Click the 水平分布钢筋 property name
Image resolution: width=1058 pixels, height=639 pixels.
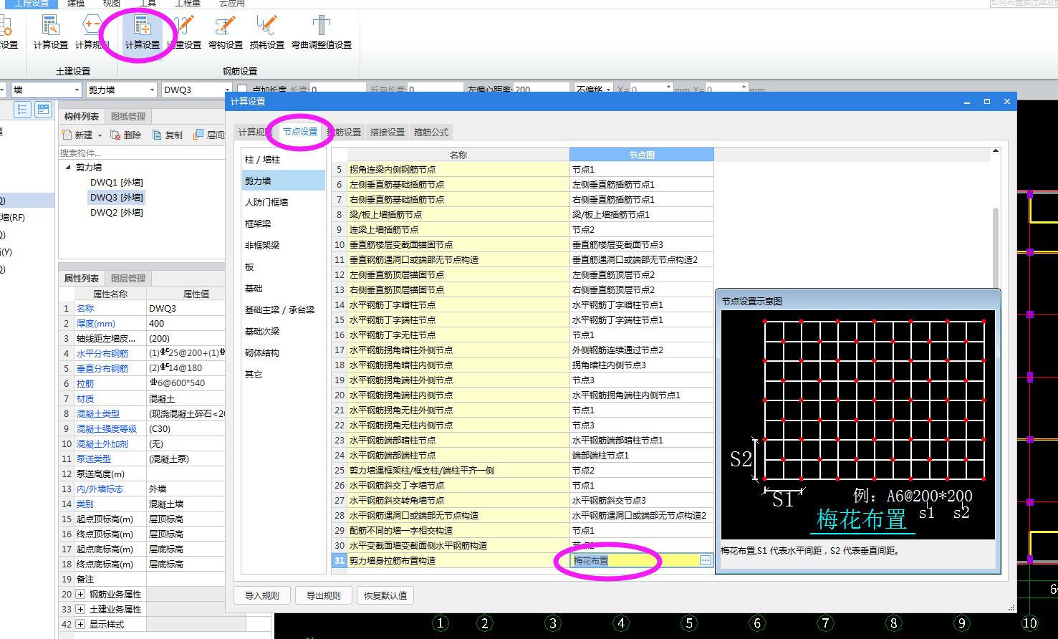[x=102, y=353]
